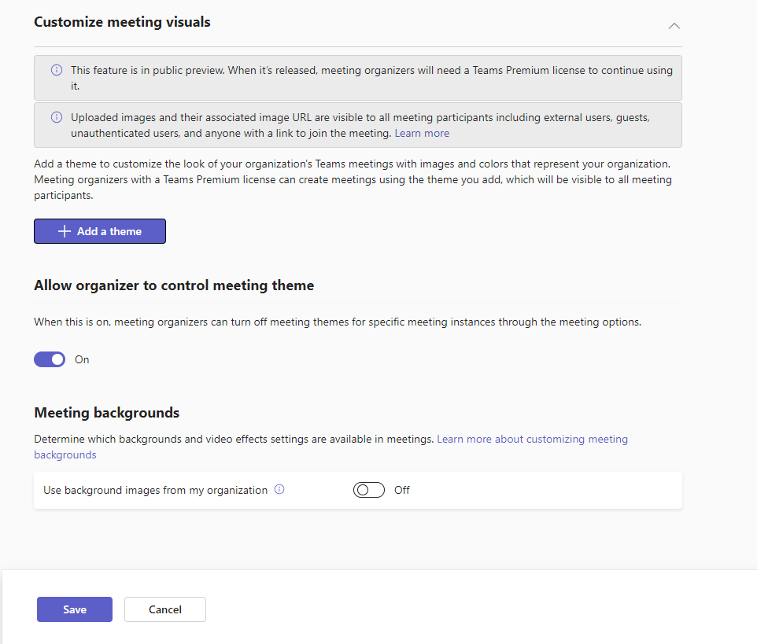Click info icon beside background images setting
Viewport: 757px width, 644px height.
(279, 489)
